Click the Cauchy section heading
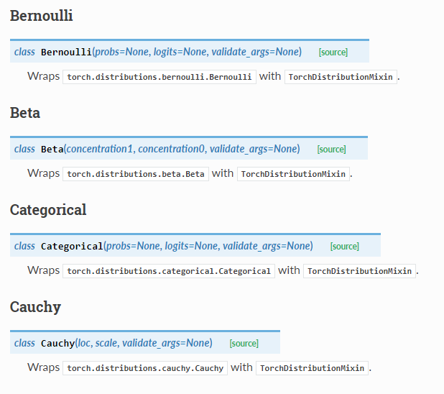Screen dimensions: 444x394 35,307
